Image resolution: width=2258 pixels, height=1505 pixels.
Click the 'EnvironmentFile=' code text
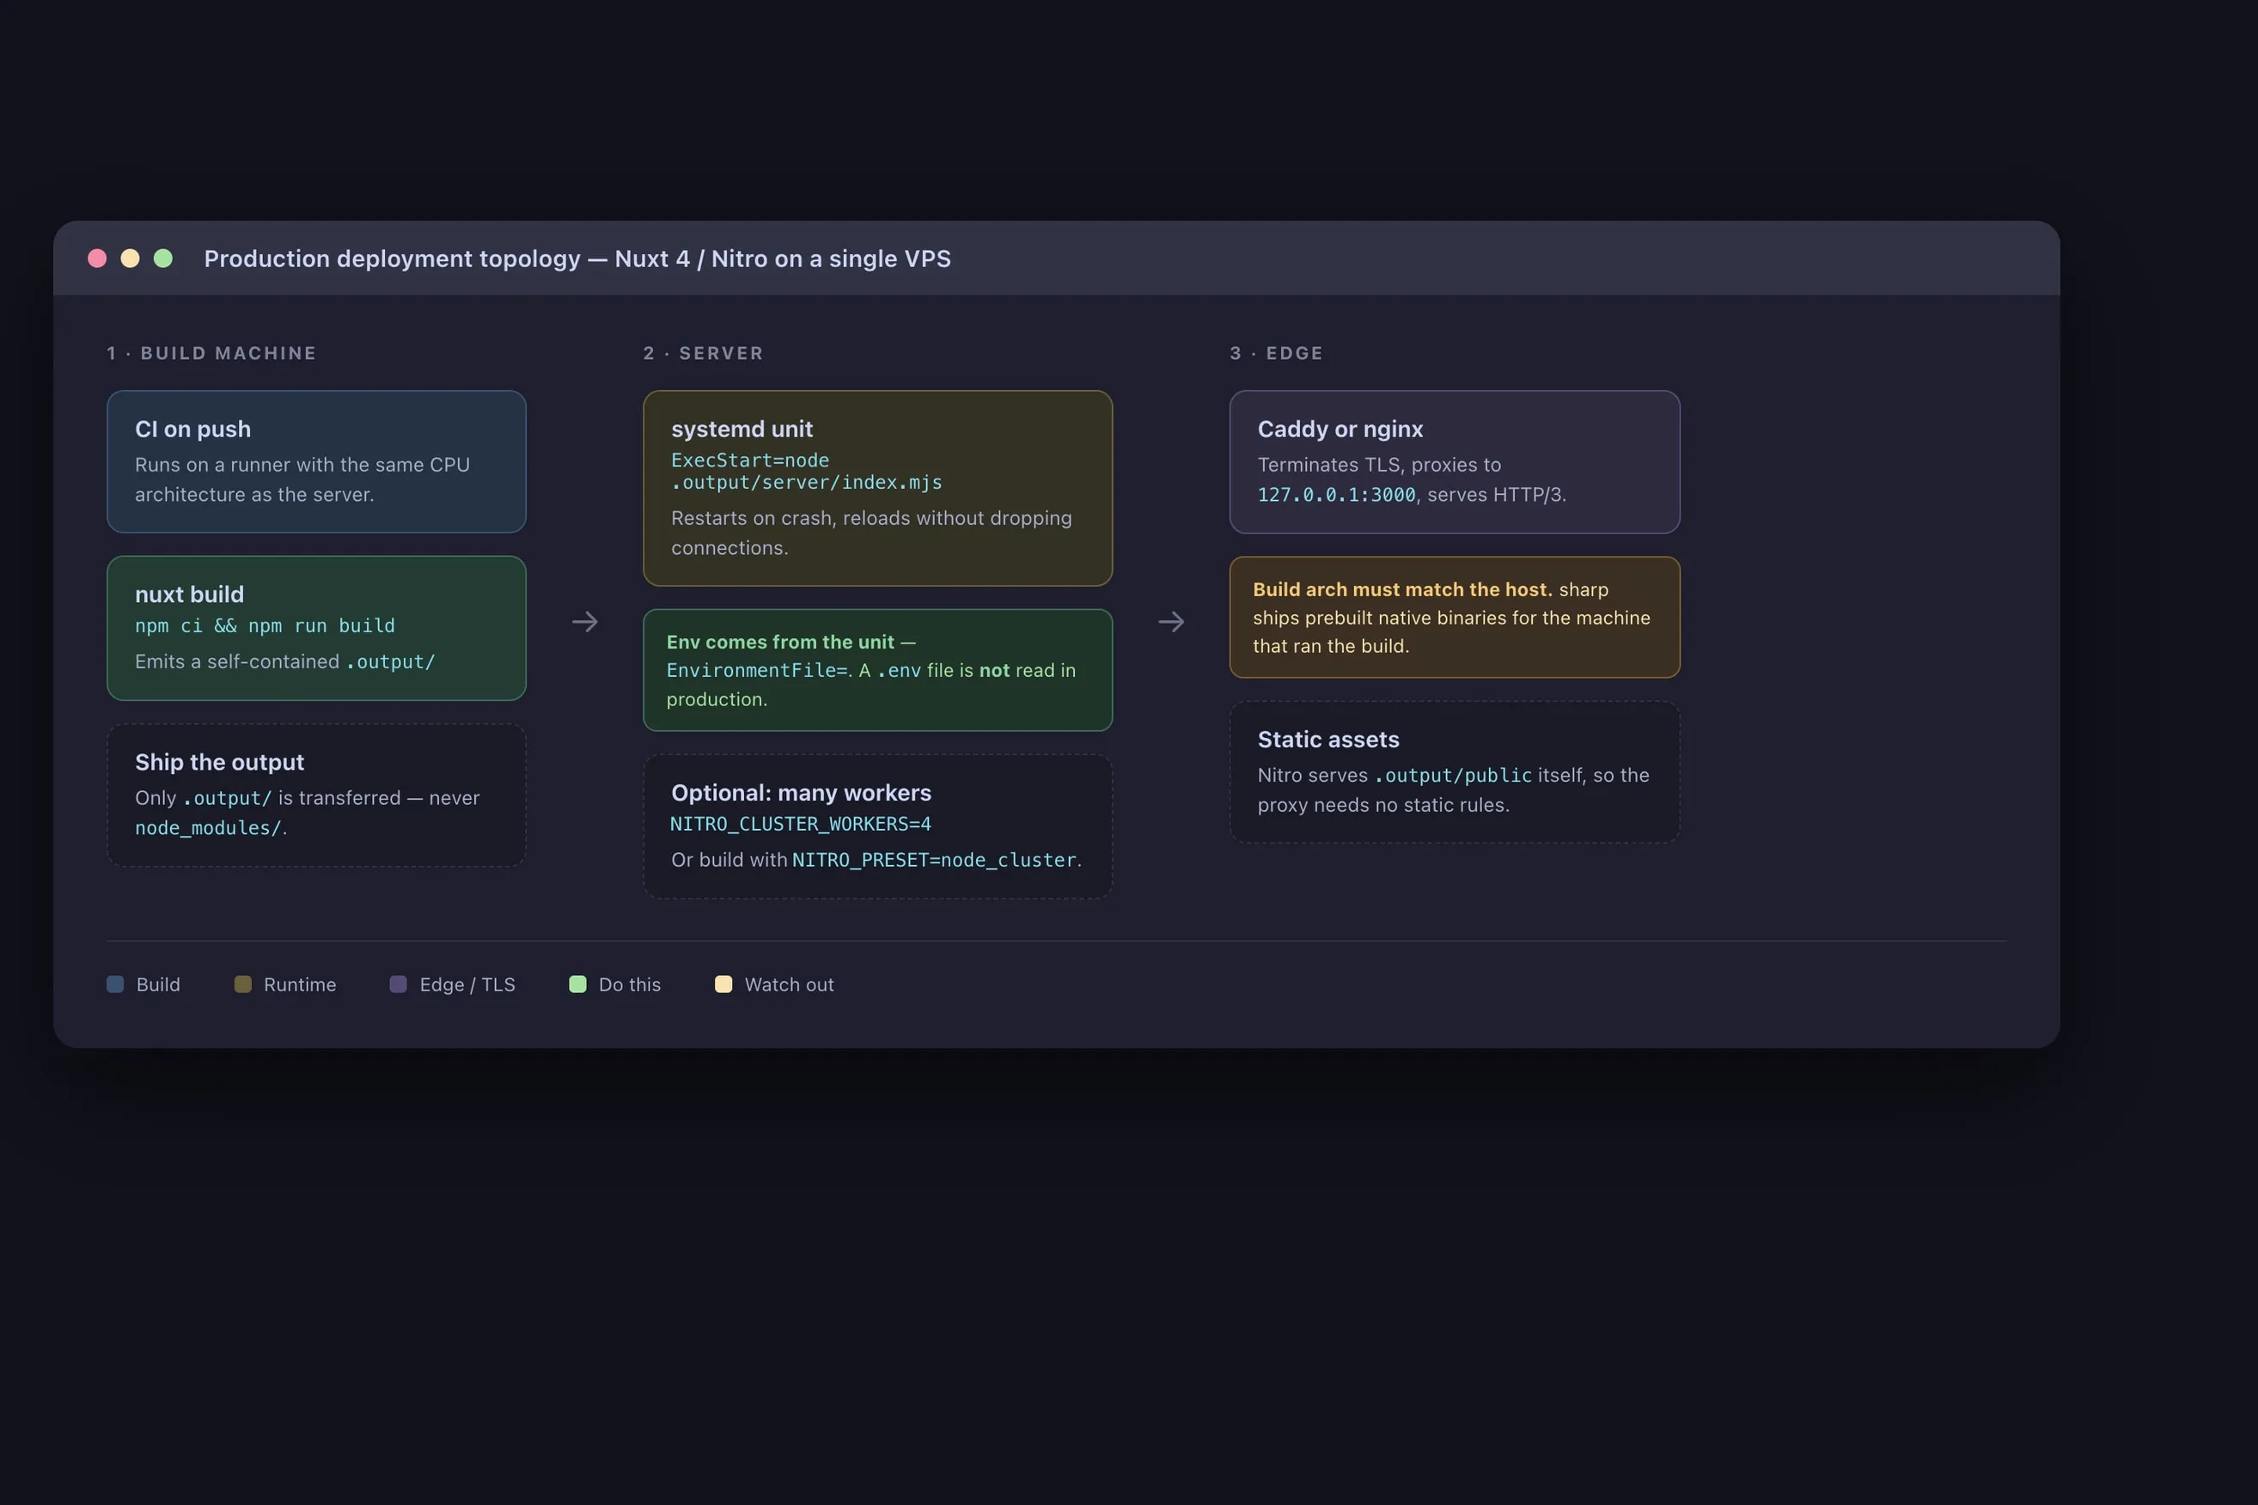pyautogui.click(x=756, y=670)
